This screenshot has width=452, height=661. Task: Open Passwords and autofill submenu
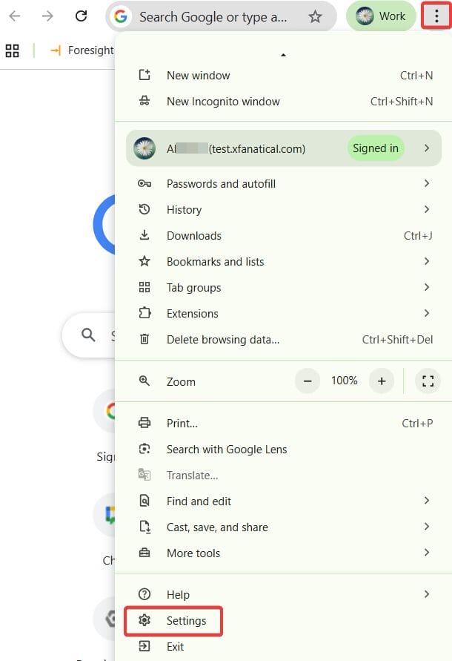click(221, 184)
